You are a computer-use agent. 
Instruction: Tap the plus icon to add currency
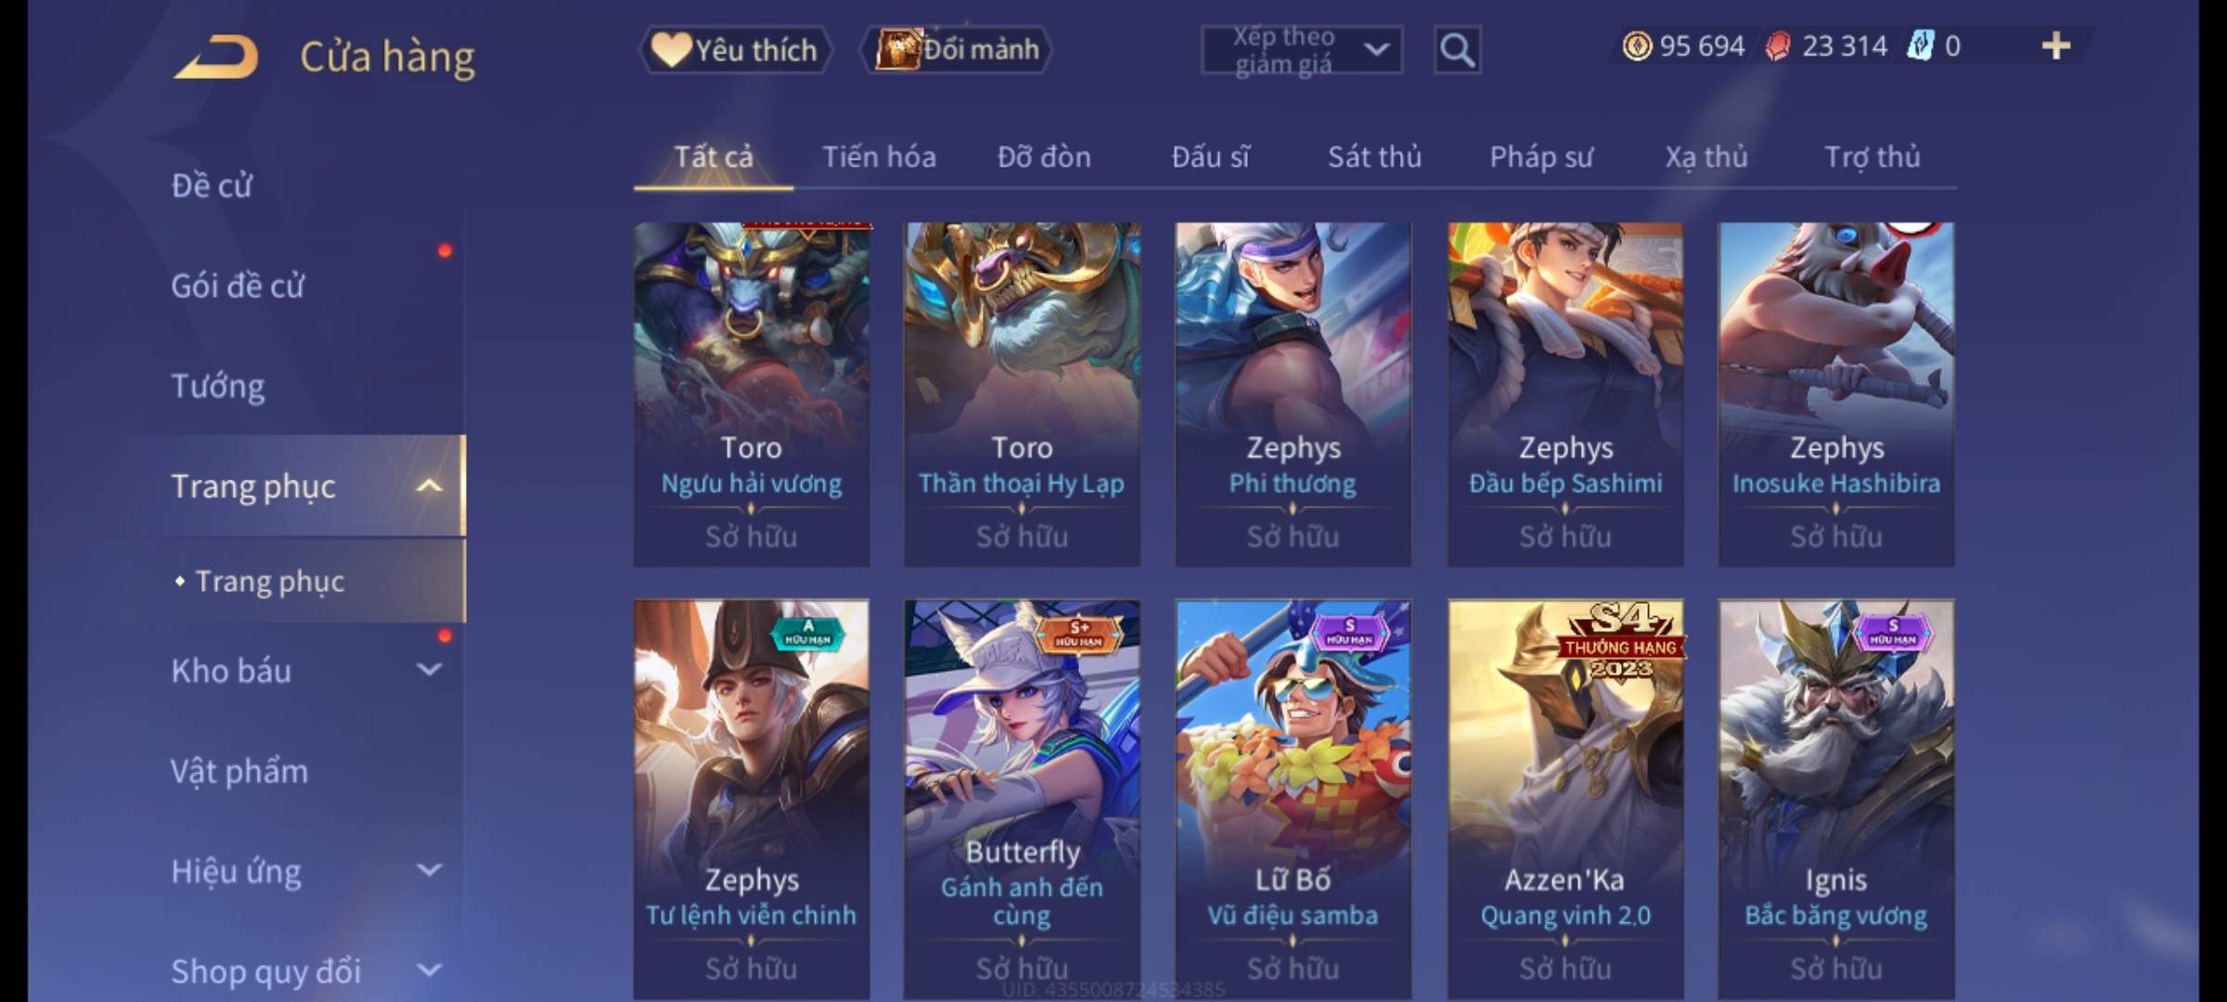[2056, 45]
